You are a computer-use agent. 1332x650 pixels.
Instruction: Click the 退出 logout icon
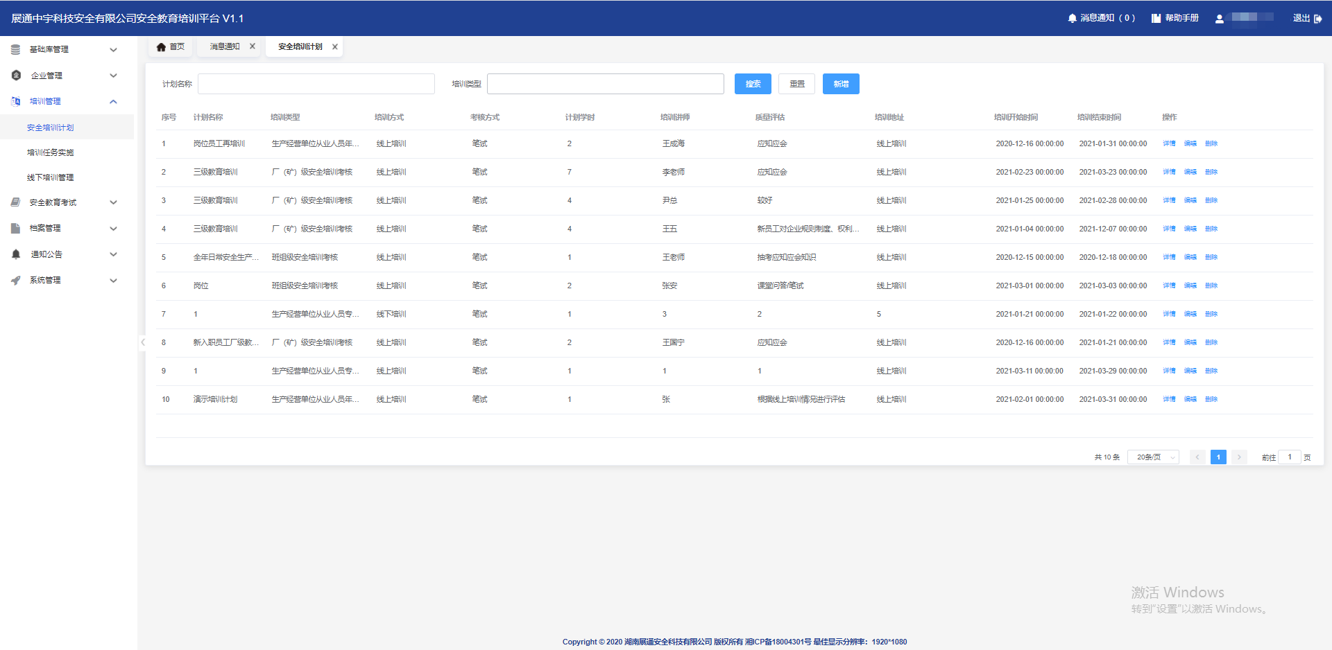pyautogui.click(x=1317, y=18)
